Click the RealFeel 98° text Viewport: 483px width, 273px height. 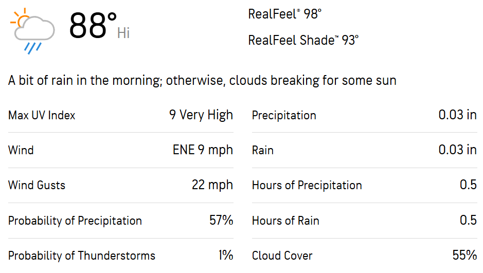(284, 14)
